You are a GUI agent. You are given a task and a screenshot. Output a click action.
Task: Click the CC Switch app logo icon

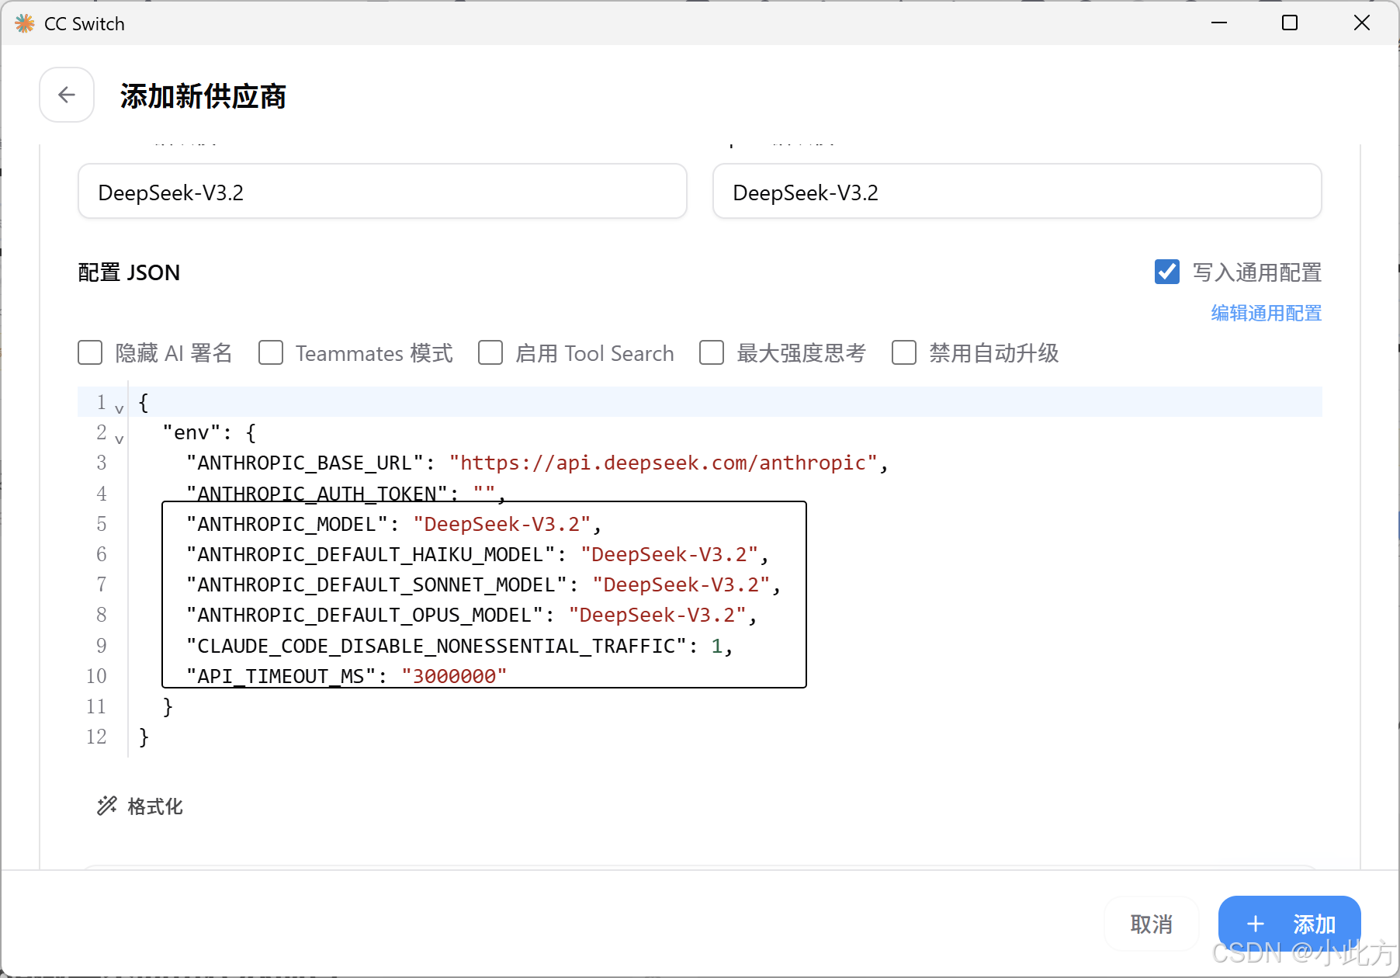tap(25, 23)
